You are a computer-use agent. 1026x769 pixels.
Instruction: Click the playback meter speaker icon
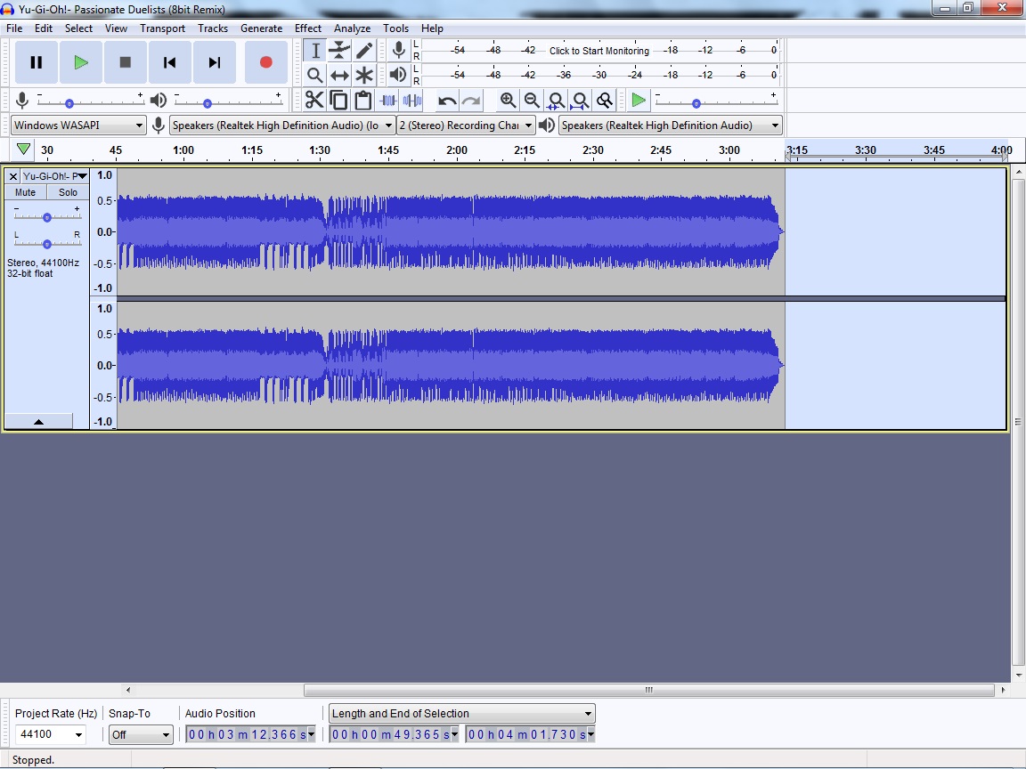pyautogui.click(x=398, y=75)
